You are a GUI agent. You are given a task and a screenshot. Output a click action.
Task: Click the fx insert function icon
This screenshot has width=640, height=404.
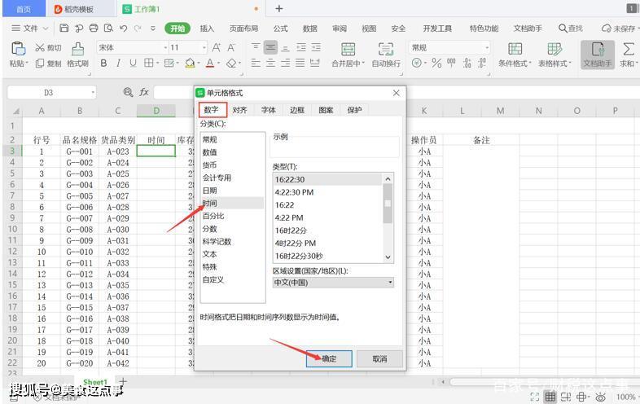(x=143, y=92)
